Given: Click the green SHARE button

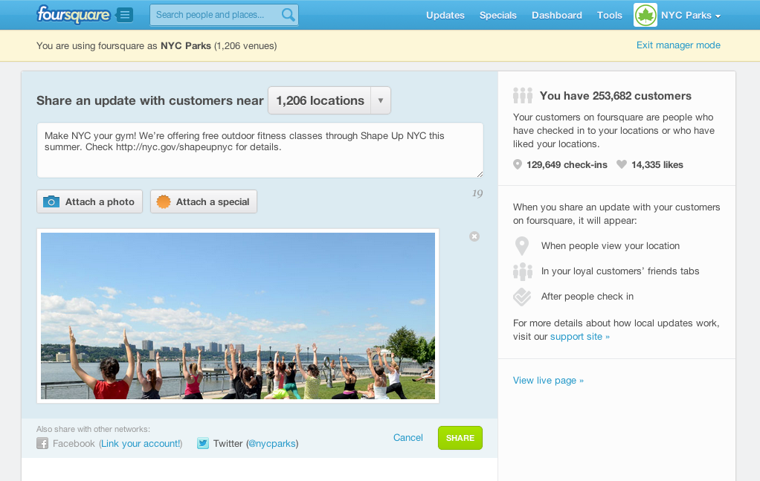Looking at the screenshot, I should (x=460, y=438).
